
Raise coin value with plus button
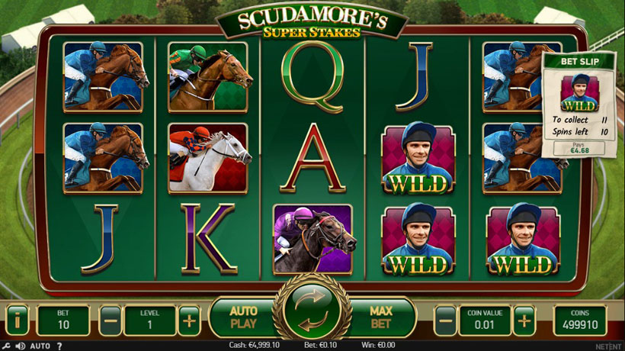pyautogui.click(x=524, y=320)
